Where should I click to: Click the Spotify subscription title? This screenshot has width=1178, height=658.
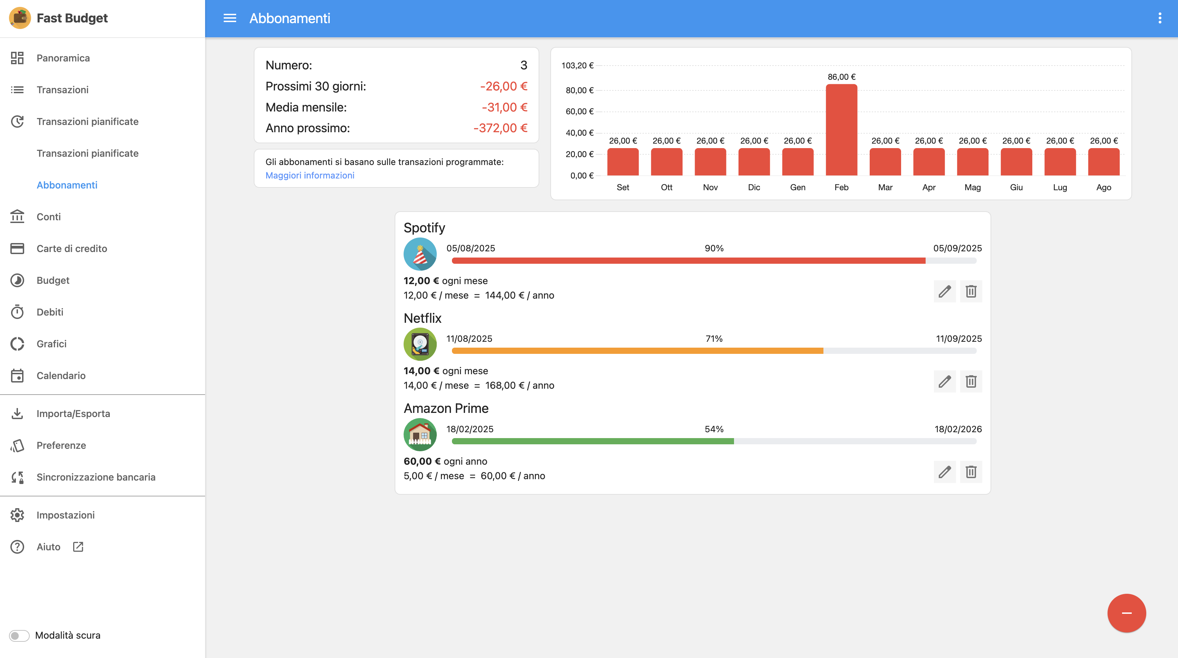[x=424, y=228]
